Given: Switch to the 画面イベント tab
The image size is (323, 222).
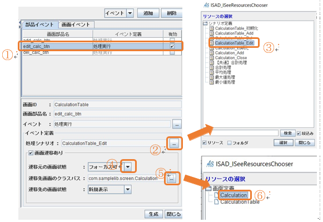Looking at the screenshot, I should click(76, 24).
